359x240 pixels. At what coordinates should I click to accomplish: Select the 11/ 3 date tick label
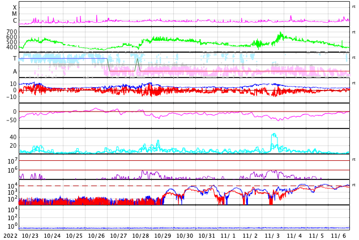point(272,235)
